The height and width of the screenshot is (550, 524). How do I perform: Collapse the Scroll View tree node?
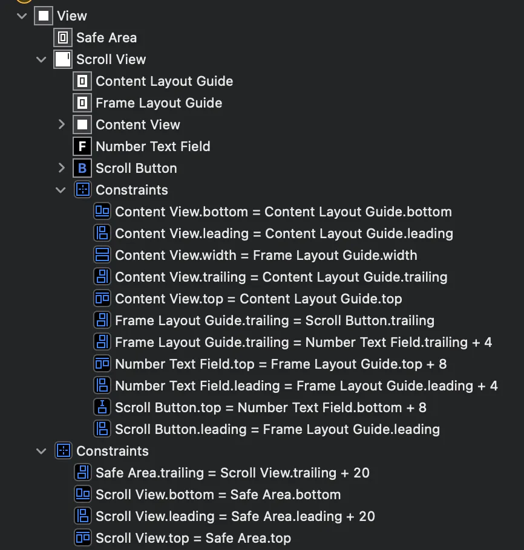(x=41, y=59)
